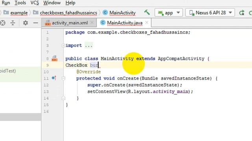Click 'activity_main' in setContentView call

[170, 92]
